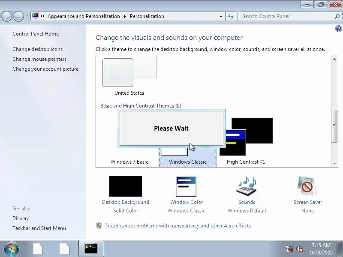Viewport: 343px width, 257px height.
Task: Click the search magnifier icon
Action: click(337, 16)
